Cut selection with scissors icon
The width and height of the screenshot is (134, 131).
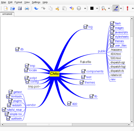57,8
